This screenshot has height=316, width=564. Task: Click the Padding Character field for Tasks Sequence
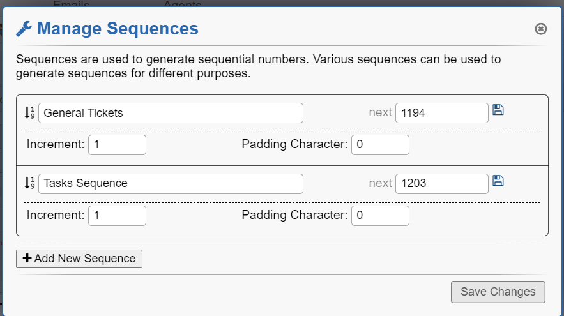click(380, 216)
